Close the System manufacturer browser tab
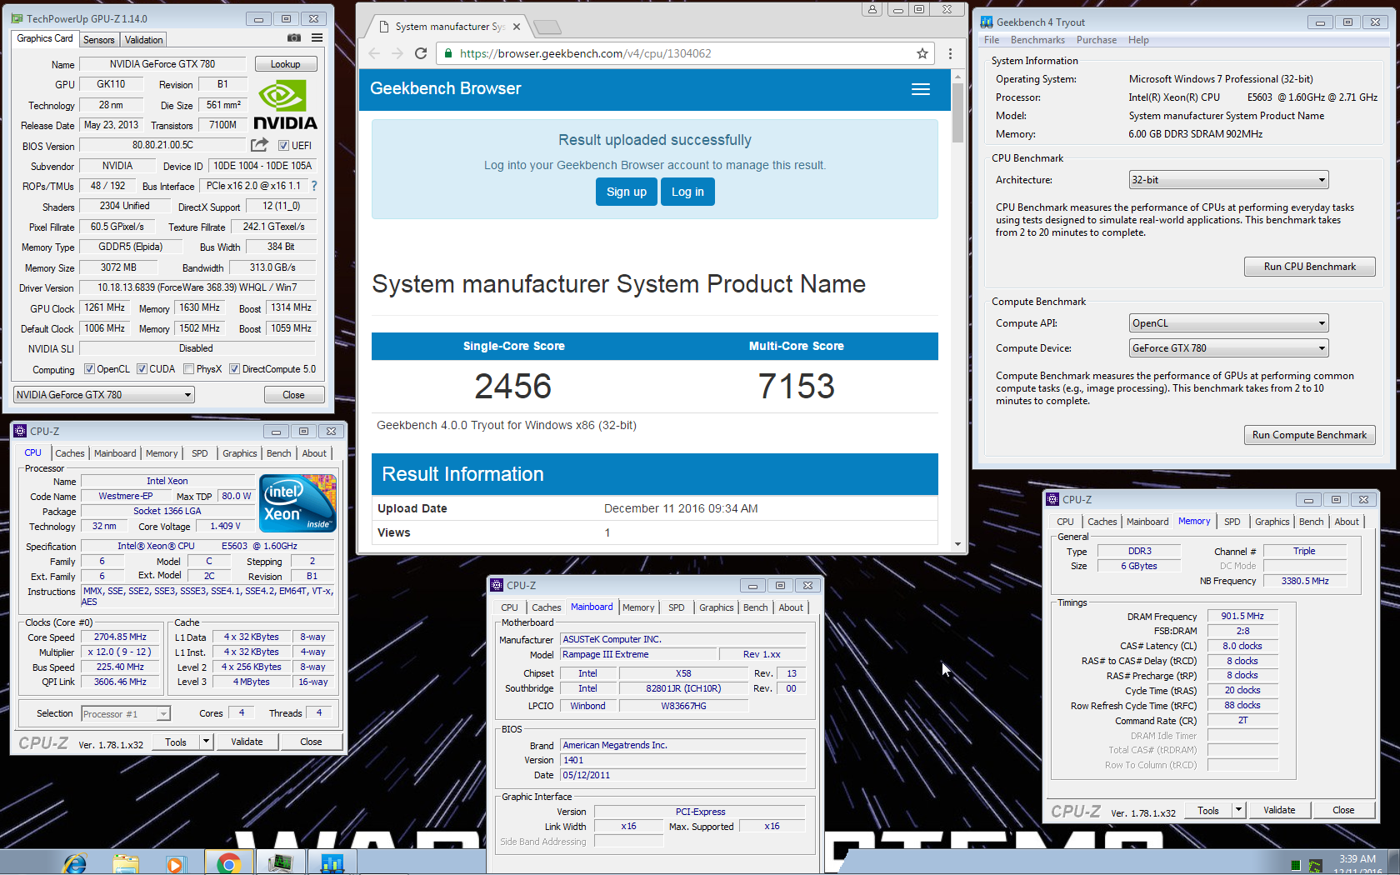The width and height of the screenshot is (1400, 875). click(517, 27)
